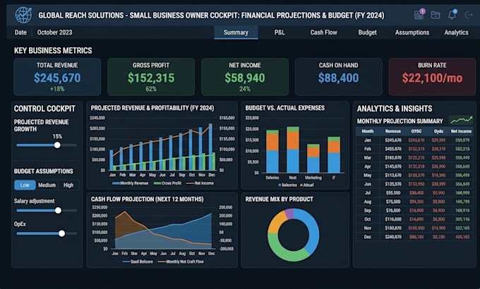The height and width of the screenshot is (289, 480).
Task: Select the purple segment of revenue donut
Action: [x=289, y=214]
